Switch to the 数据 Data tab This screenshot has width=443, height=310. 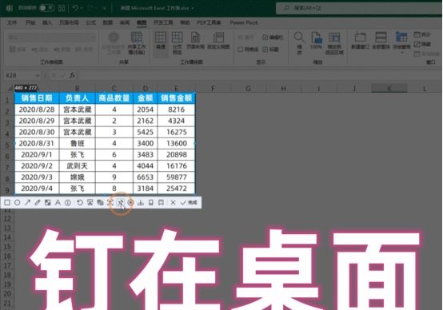coord(107,22)
